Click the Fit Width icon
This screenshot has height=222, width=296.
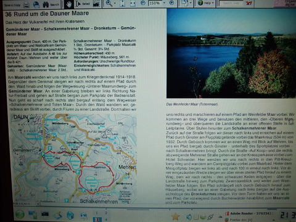pyautogui.click(x=133, y=3)
